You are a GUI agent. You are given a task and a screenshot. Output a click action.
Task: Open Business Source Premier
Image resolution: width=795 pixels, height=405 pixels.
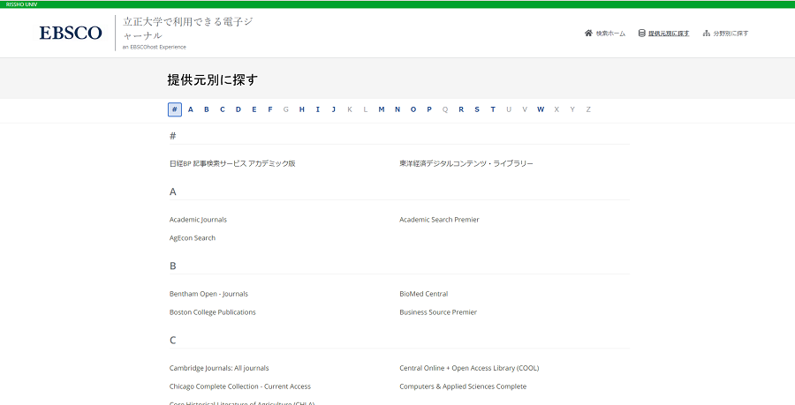(x=438, y=312)
